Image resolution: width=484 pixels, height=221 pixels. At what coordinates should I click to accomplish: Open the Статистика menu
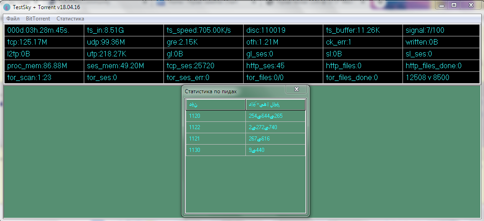point(71,19)
